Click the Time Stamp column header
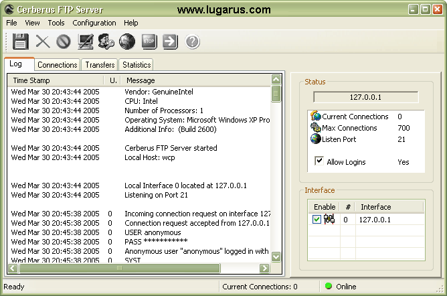 click(56, 80)
